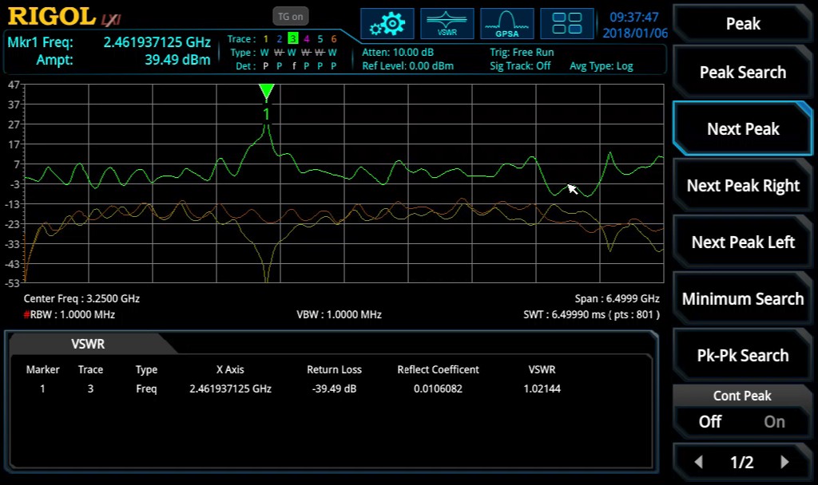Enable Cont Peak by clicking On
Screen dimensions: 818x485
tap(773, 421)
